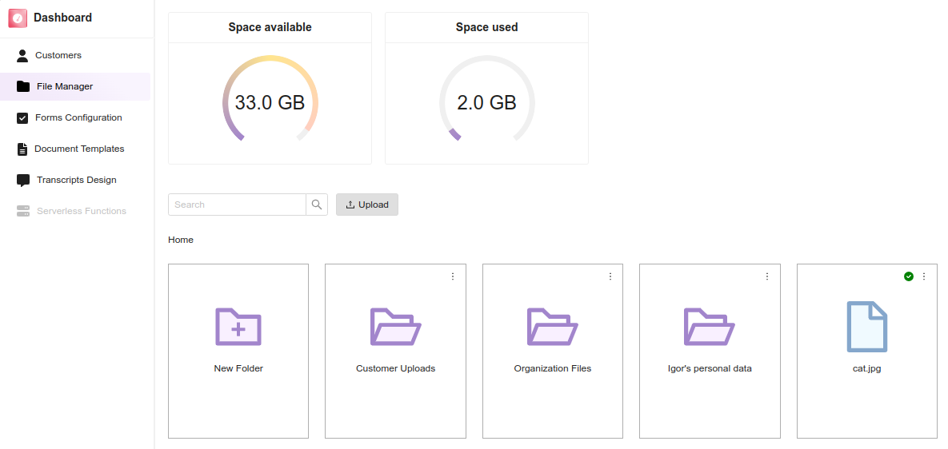The height and width of the screenshot is (449, 948).
Task: Open the three-dot menu on Organization Files
Action: coord(610,276)
